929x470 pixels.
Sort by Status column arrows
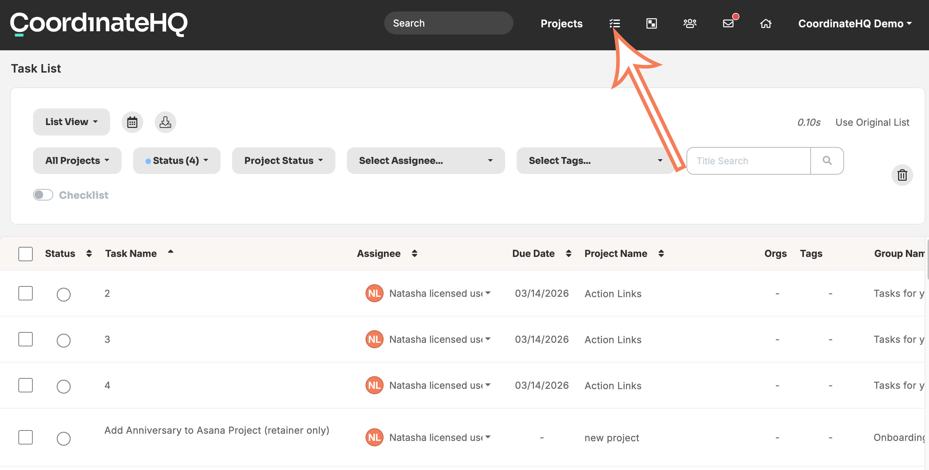pyautogui.click(x=89, y=254)
